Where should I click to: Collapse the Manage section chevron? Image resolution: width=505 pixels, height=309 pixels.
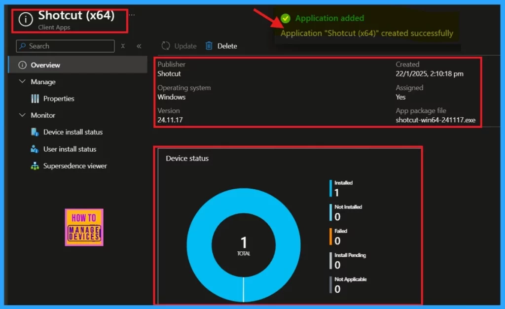(x=22, y=81)
